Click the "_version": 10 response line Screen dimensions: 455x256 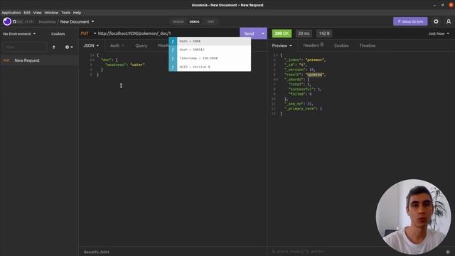point(300,70)
